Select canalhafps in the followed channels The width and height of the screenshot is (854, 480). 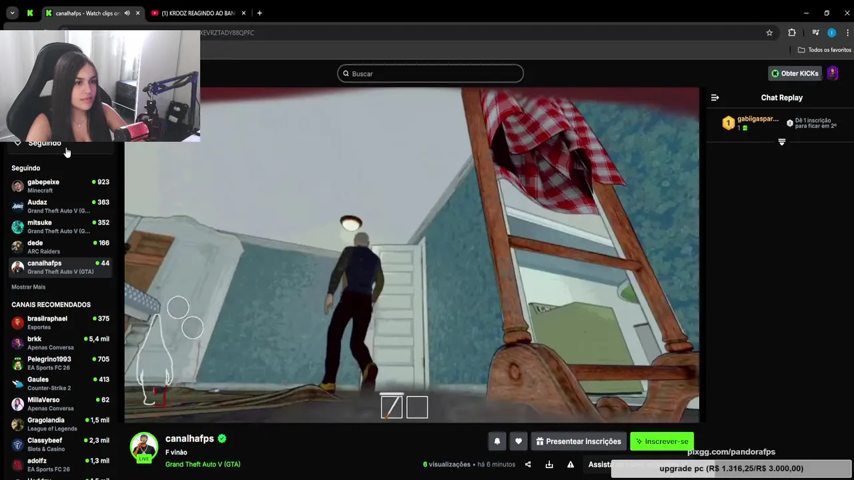click(x=60, y=267)
